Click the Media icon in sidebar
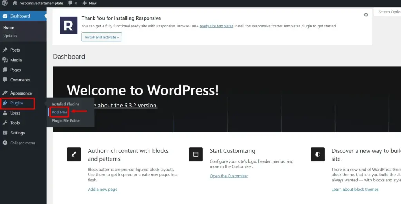This screenshot has width=401, height=204. (5, 60)
